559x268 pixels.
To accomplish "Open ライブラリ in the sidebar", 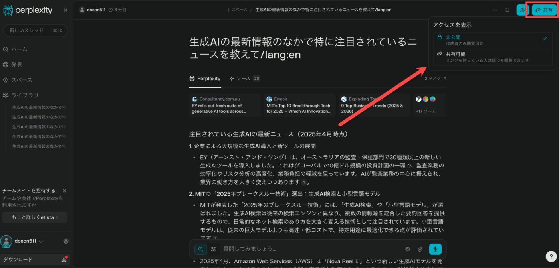I will (x=25, y=95).
